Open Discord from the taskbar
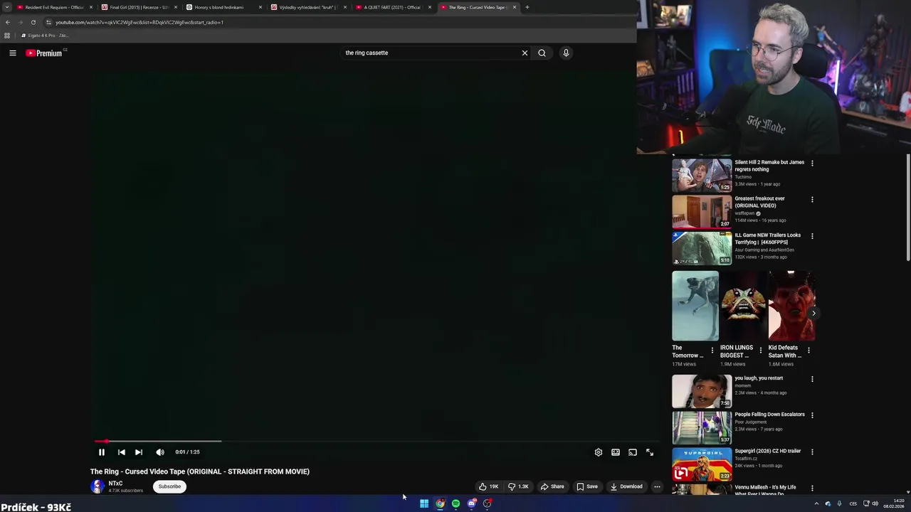The height and width of the screenshot is (512, 911). [472, 503]
